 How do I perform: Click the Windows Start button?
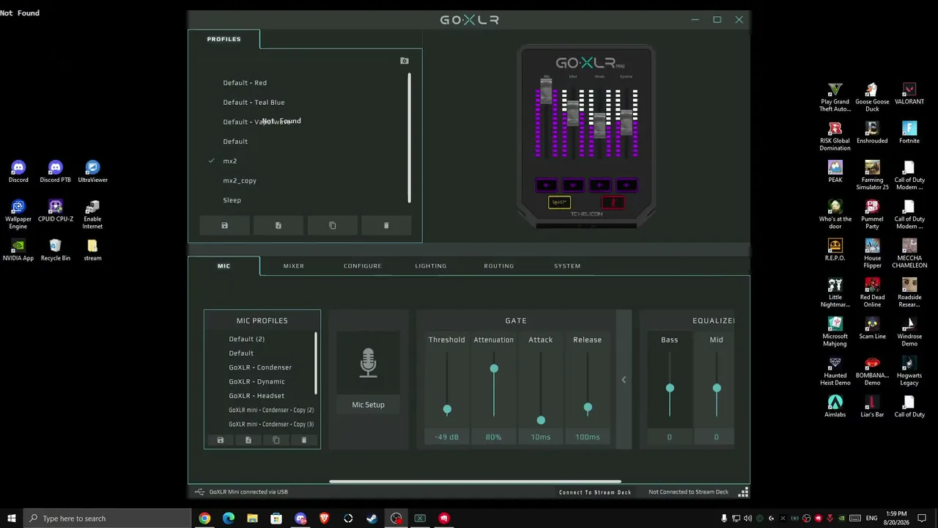[11, 518]
